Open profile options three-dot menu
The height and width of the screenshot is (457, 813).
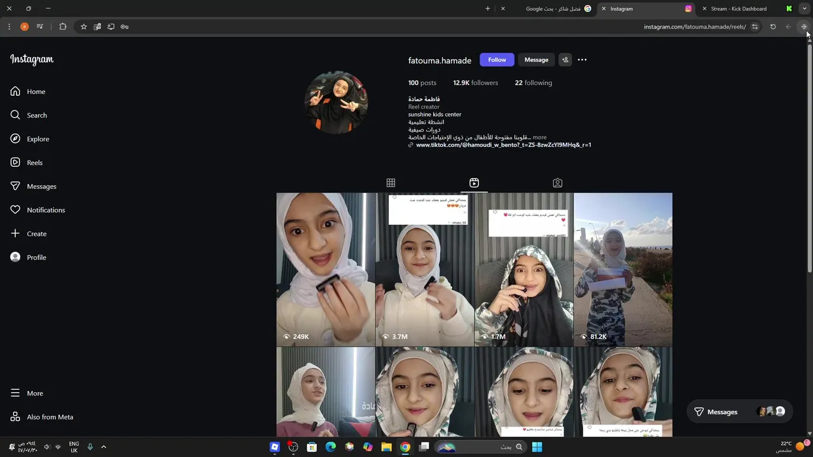[582, 60]
